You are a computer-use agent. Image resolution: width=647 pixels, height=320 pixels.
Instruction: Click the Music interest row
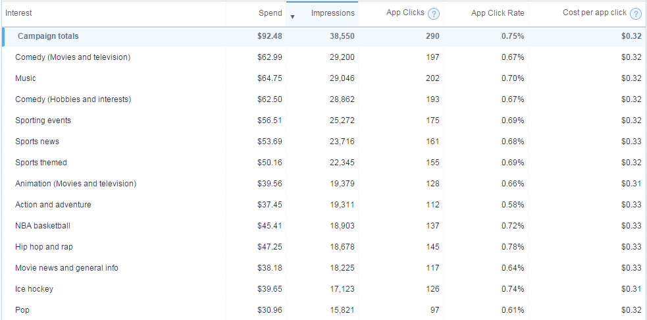(26, 78)
